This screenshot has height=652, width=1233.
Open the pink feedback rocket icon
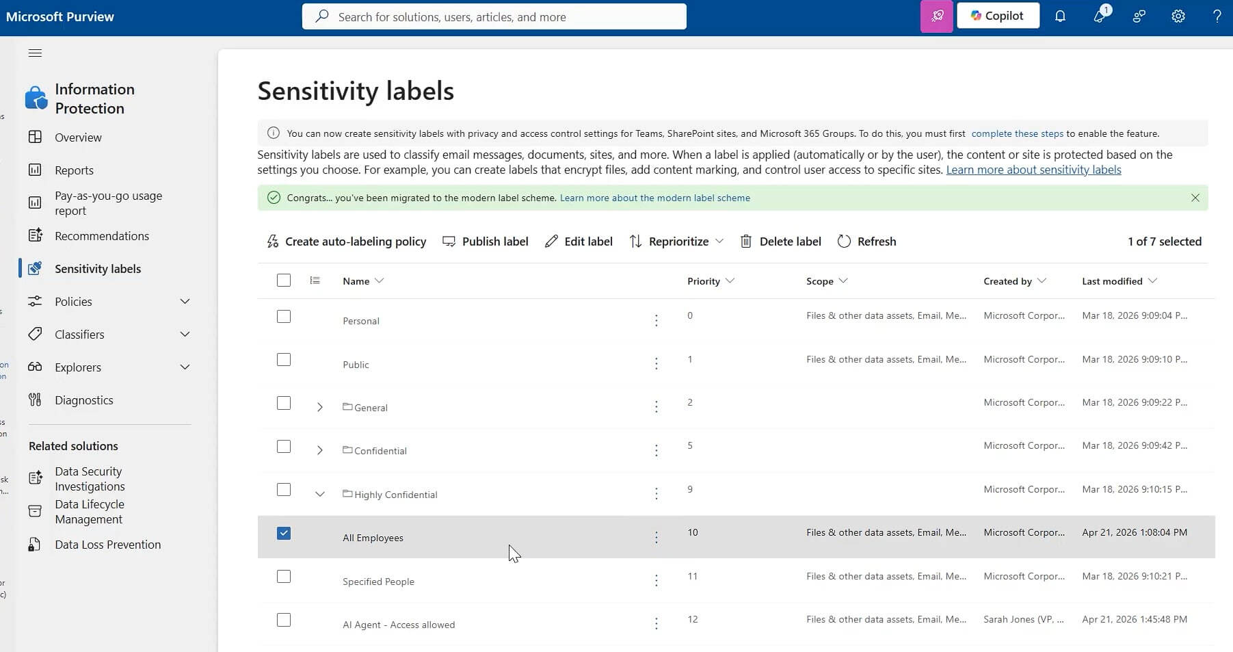936,16
